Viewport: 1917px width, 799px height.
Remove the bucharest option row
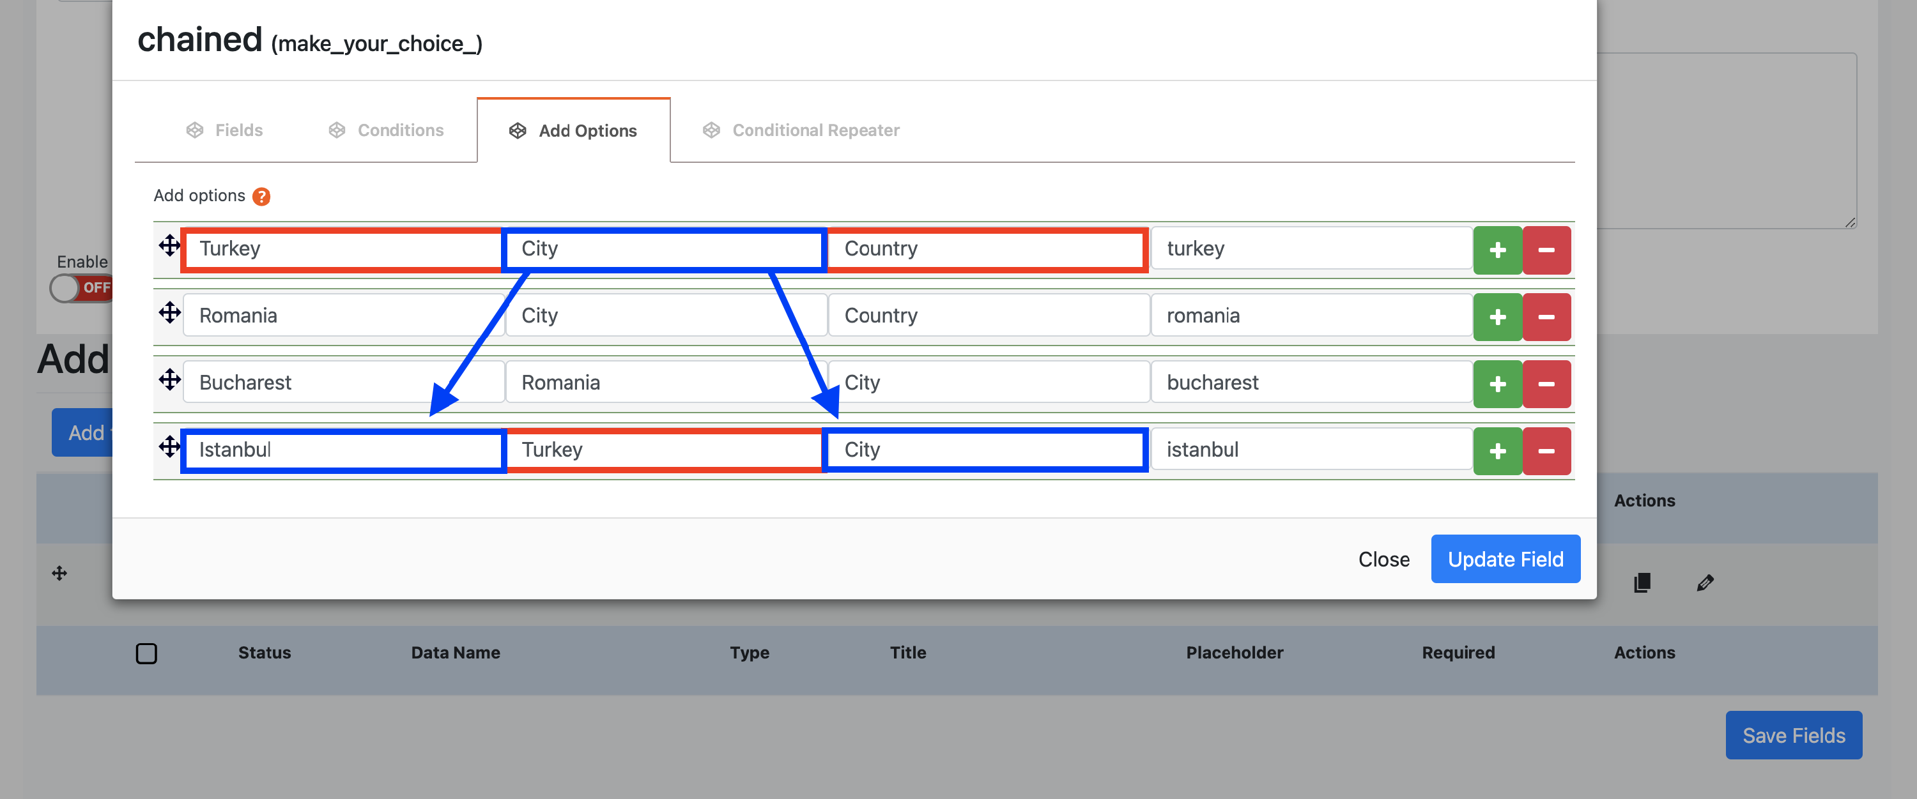click(x=1546, y=384)
